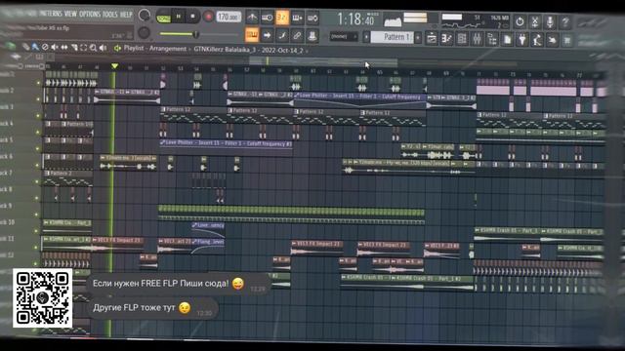Open the Channel rack view button

[x=462, y=39]
